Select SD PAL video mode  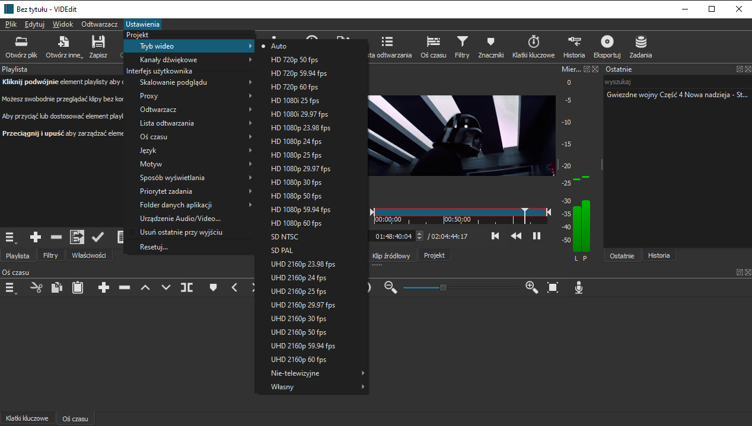point(311,251)
